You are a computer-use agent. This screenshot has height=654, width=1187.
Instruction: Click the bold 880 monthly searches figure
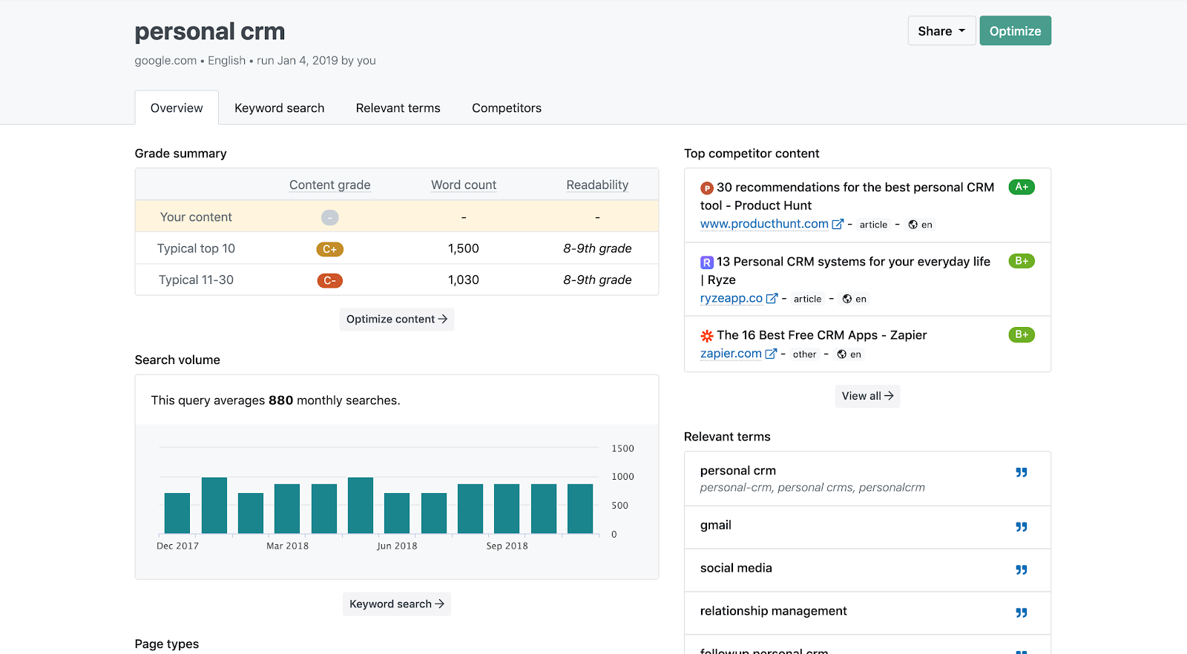280,400
